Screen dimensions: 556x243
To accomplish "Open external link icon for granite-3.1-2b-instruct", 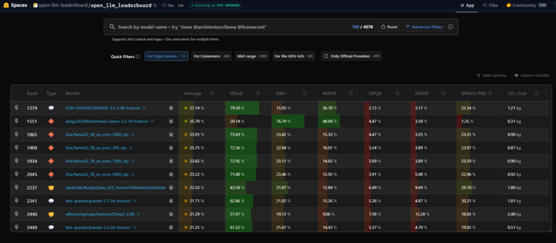I will 135,201.
